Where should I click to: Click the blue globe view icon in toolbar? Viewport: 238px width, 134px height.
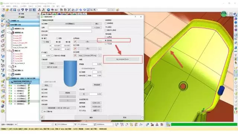point(48,10)
